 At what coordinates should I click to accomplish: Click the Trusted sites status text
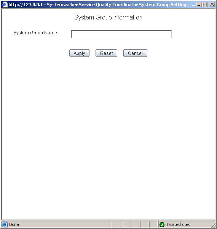[x=178, y=224]
